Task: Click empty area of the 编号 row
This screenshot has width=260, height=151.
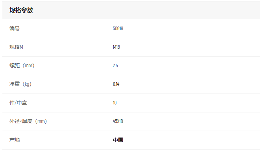Action: tap(191, 28)
